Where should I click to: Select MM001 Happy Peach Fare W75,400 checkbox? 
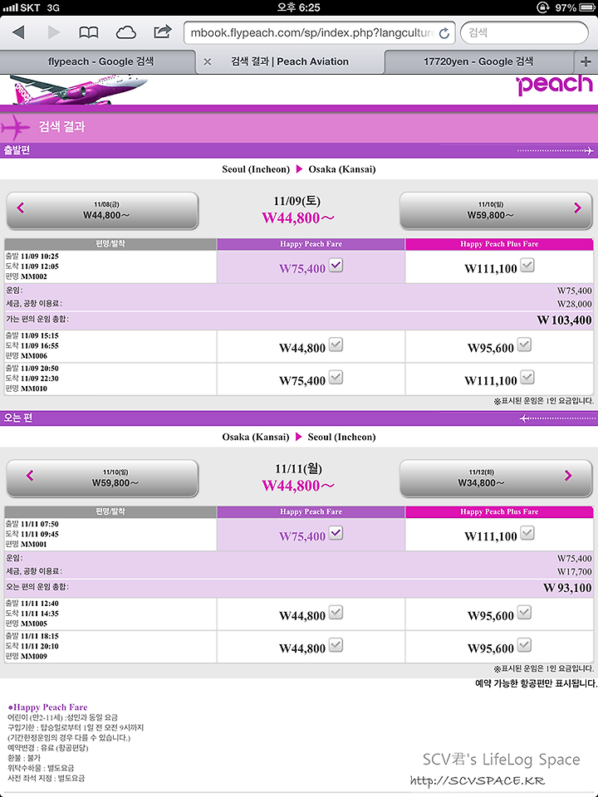(336, 533)
